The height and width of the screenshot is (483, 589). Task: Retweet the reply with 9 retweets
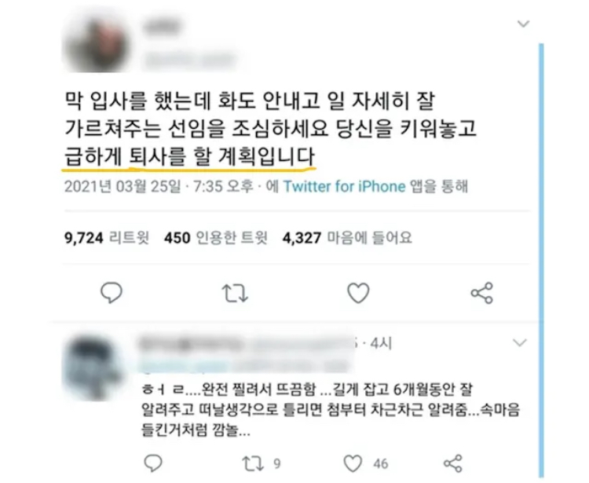point(261,463)
